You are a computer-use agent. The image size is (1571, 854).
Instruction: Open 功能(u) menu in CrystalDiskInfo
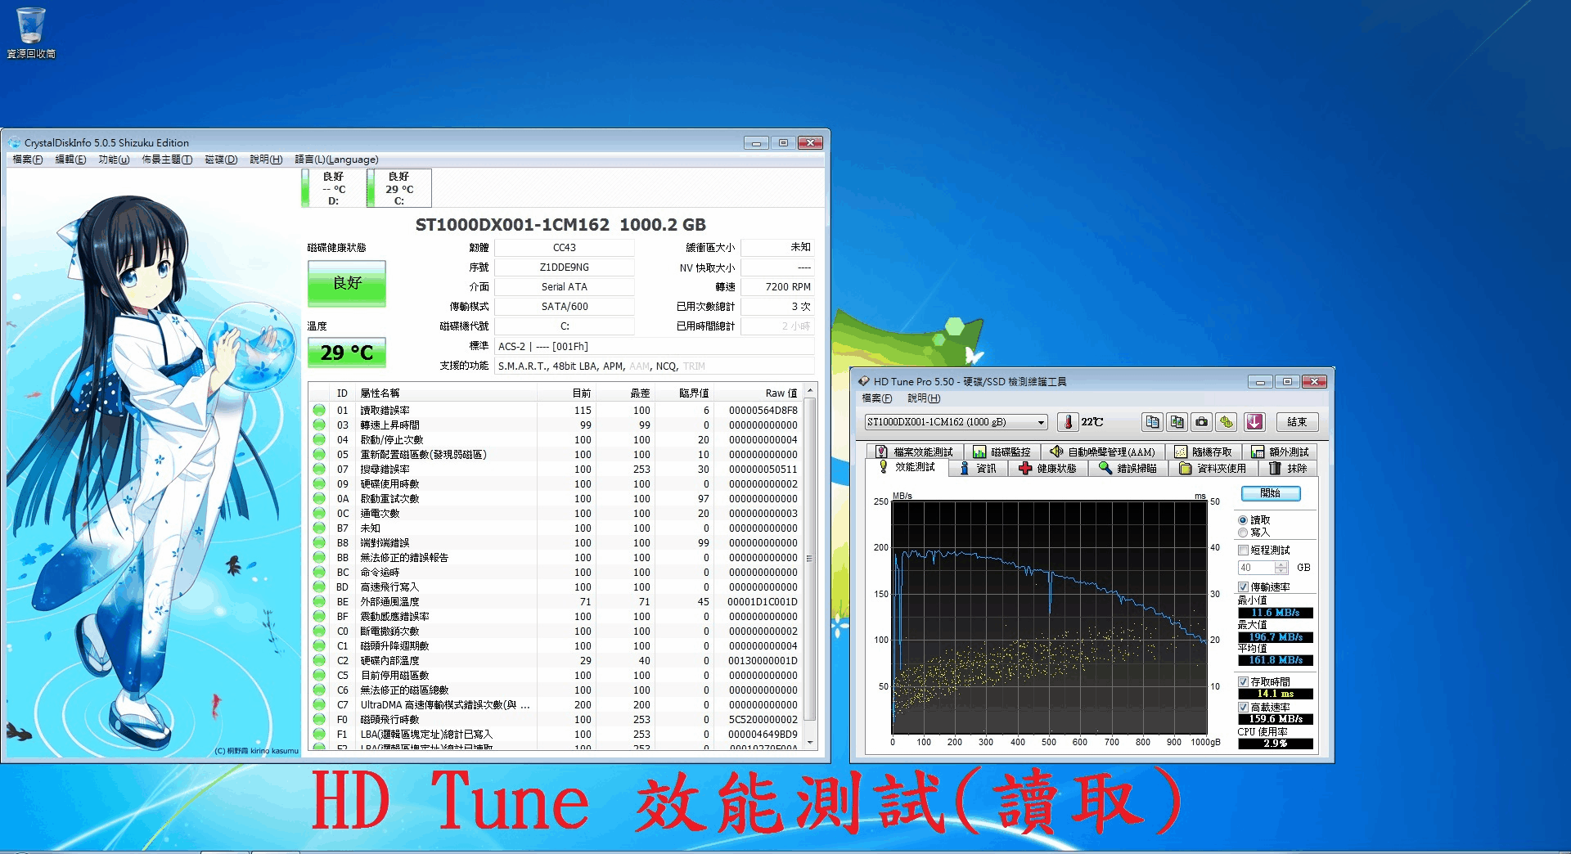[114, 160]
